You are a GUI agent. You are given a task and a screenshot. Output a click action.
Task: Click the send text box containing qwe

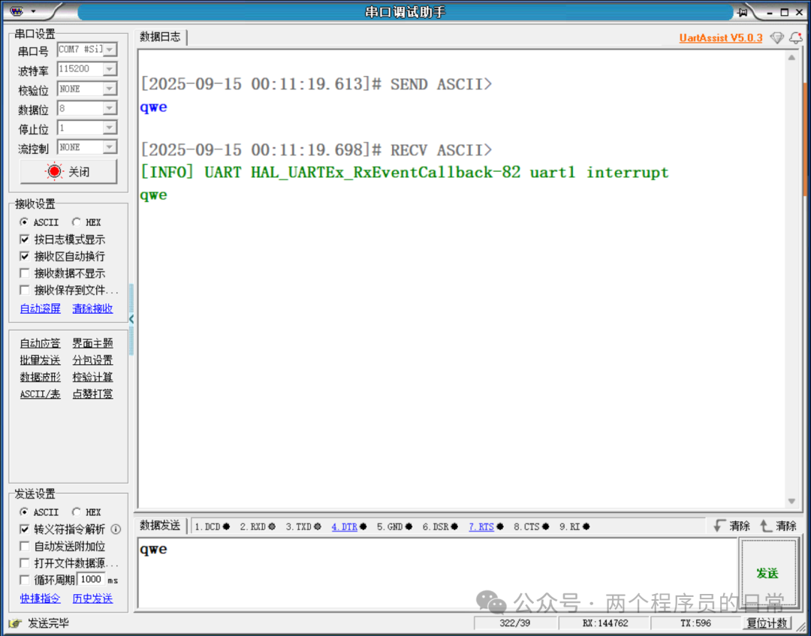[x=437, y=573]
